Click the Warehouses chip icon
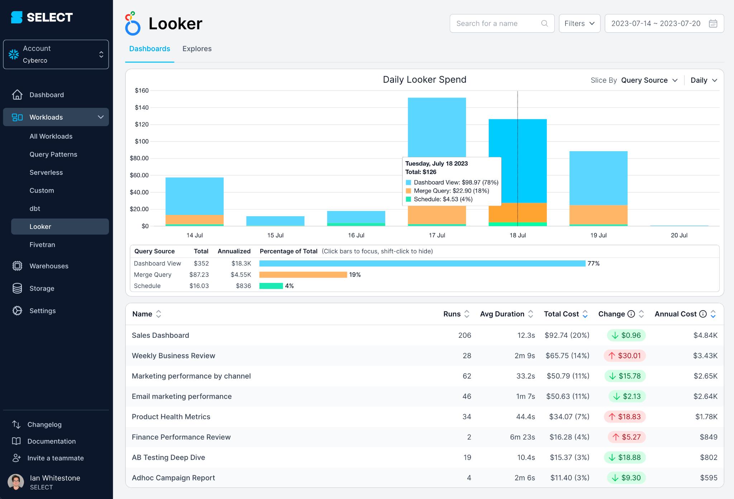The image size is (734, 499). [x=17, y=266]
